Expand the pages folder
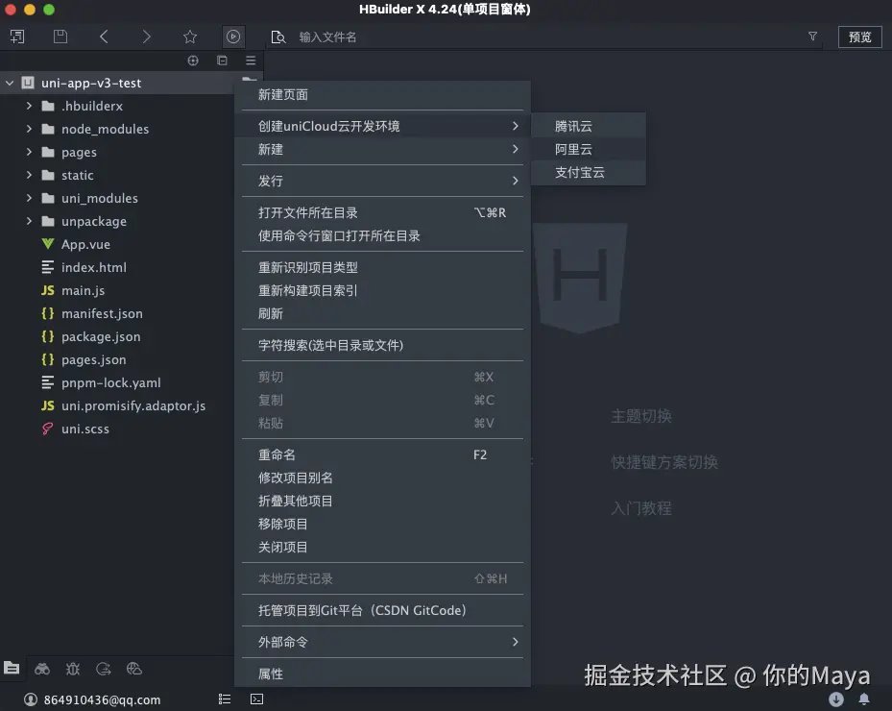 pyautogui.click(x=29, y=152)
